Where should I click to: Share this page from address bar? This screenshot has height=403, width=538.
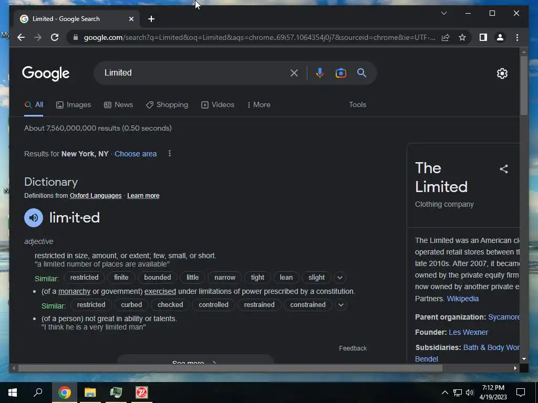pyautogui.click(x=446, y=37)
